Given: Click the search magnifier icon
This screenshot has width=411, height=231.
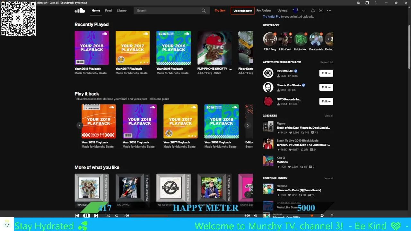Looking at the screenshot, I should (204, 11).
